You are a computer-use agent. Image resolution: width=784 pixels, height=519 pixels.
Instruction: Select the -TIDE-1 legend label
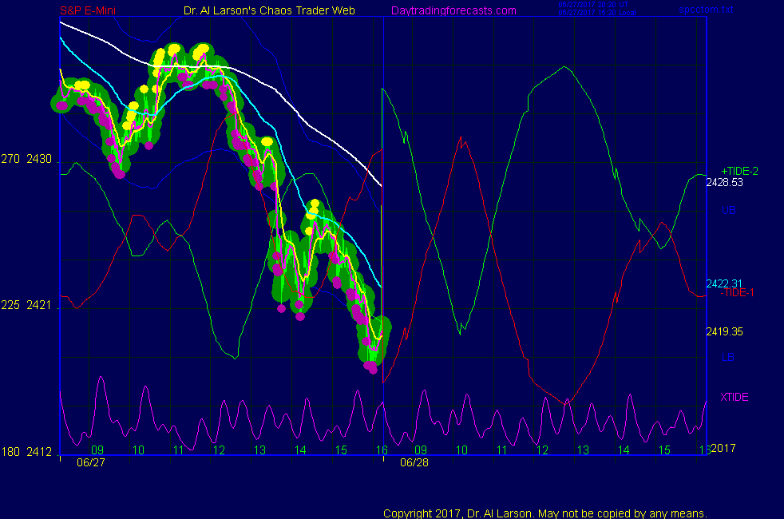point(737,293)
